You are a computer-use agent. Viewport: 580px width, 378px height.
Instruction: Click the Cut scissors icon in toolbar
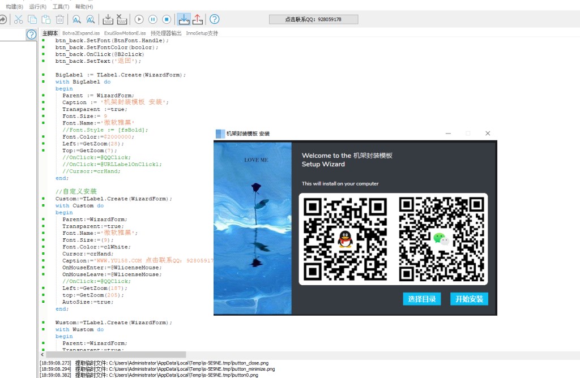[18, 19]
